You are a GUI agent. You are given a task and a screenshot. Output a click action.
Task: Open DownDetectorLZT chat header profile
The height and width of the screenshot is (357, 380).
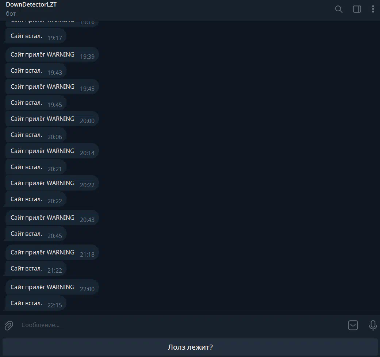[31, 9]
